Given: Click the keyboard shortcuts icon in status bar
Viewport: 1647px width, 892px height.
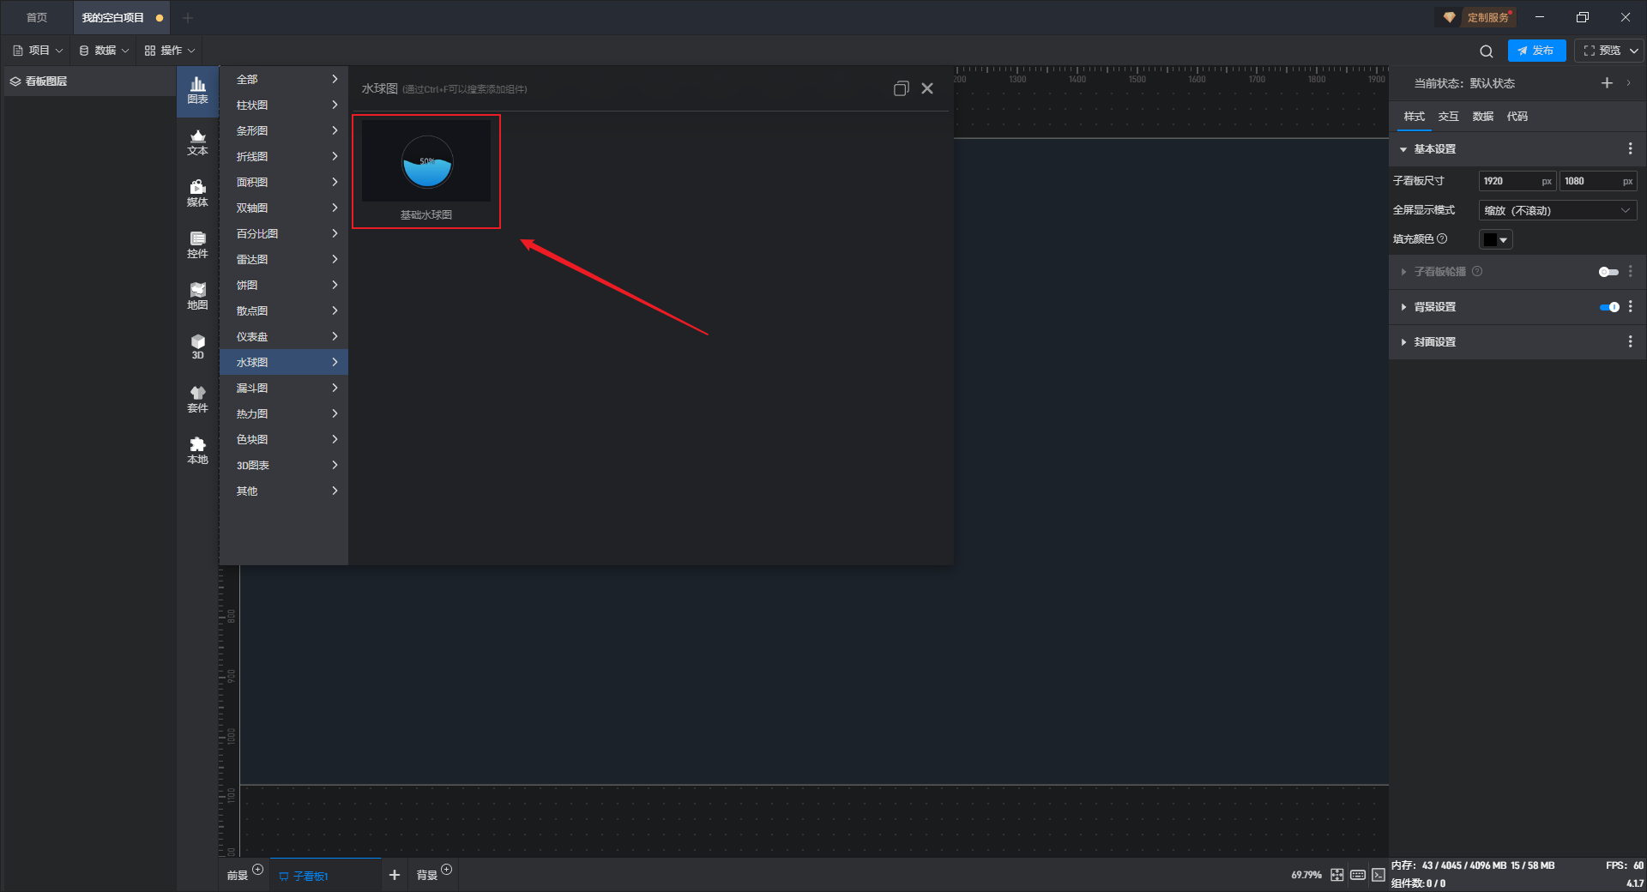Looking at the screenshot, I should point(1358,875).
